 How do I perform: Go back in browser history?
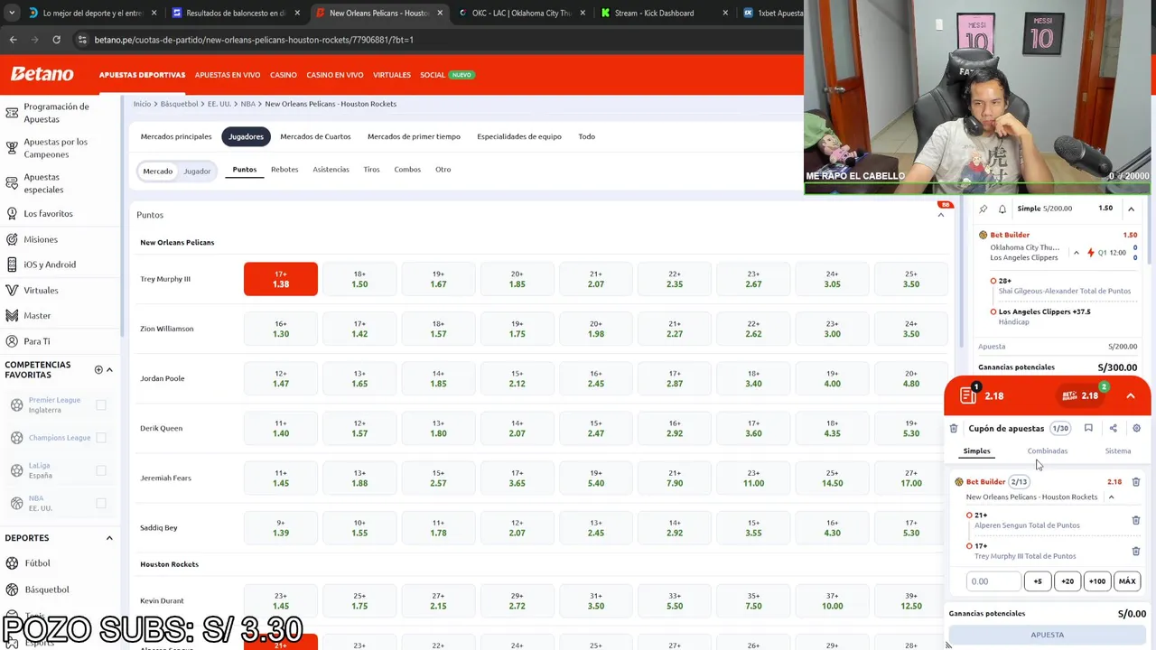click(x=13, y=40)
